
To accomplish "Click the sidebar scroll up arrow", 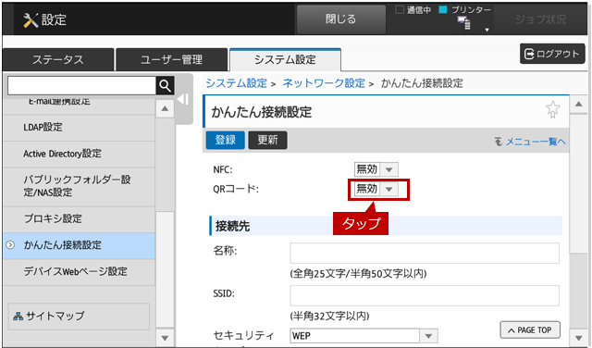I will coord(165,109).
